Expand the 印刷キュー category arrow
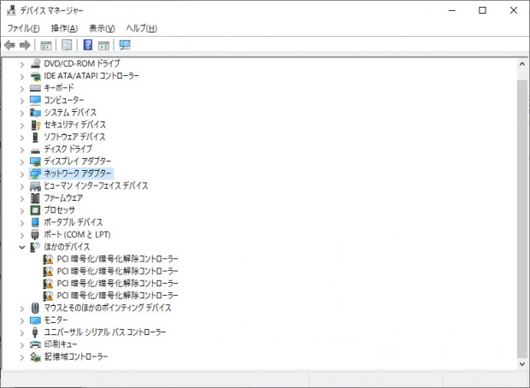 coord(22,345)
